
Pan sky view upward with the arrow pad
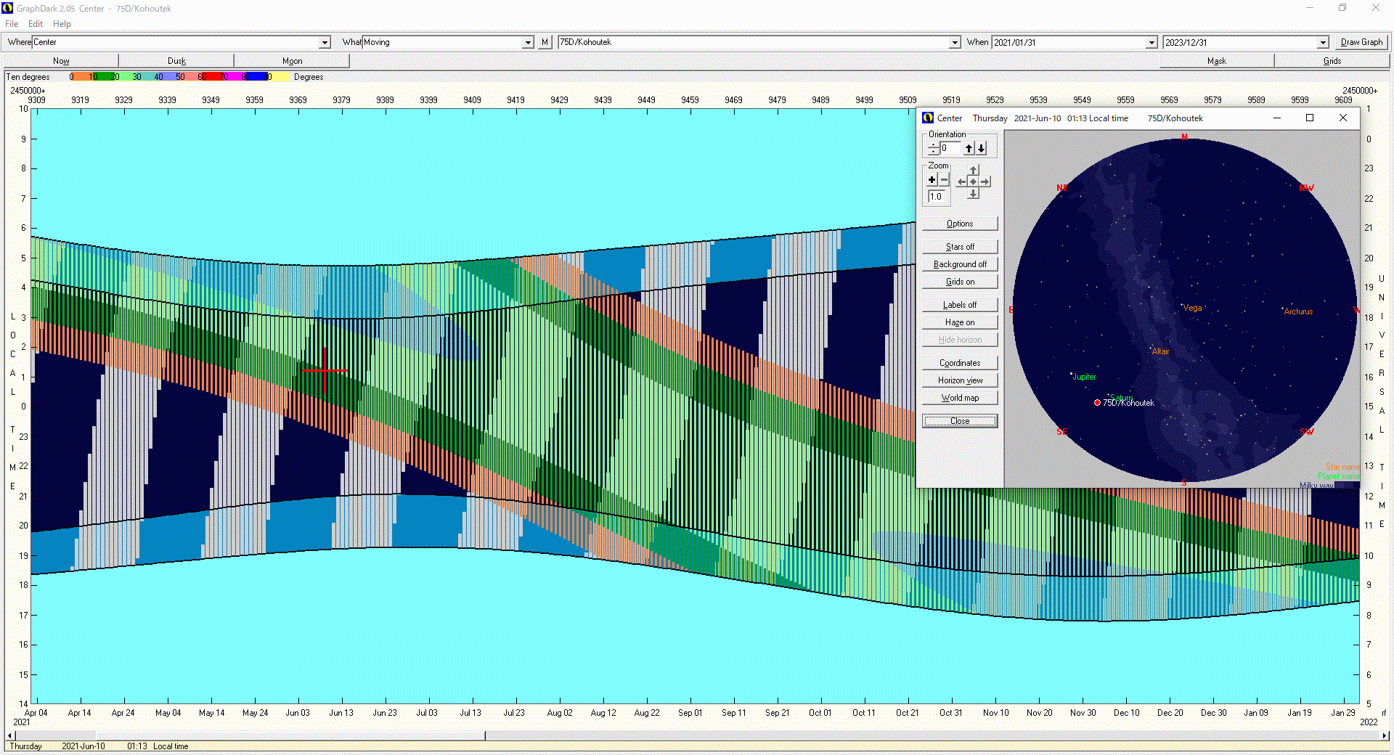click(974, 171)
